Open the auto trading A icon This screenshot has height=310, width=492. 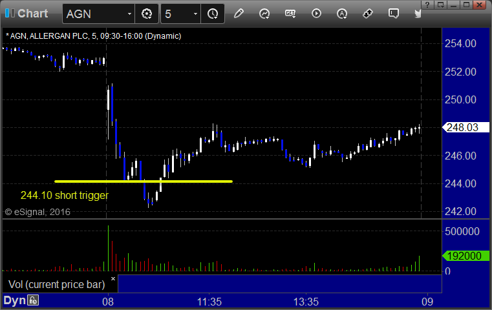[x=342, y=14]
